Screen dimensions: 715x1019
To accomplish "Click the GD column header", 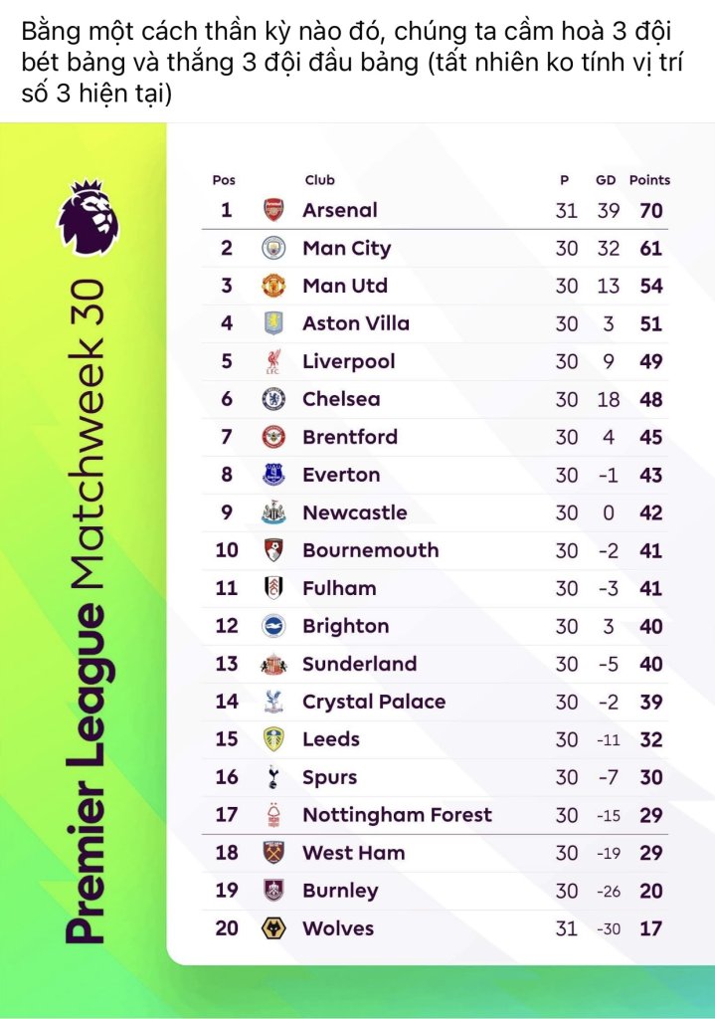I will click(606, 180).
